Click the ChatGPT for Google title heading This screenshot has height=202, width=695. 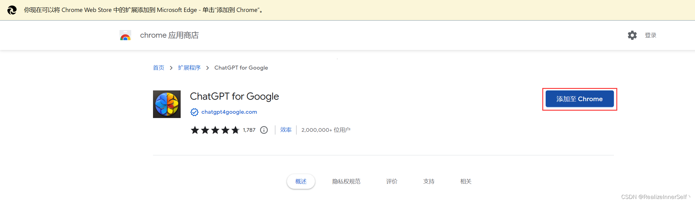point(234,97)
